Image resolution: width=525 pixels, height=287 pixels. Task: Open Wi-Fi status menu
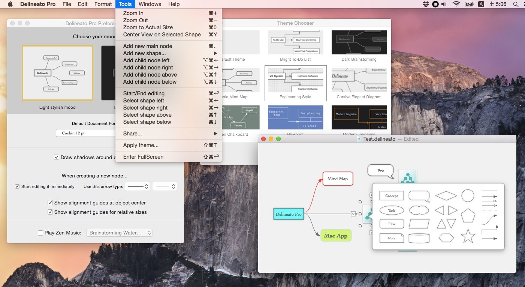coord(456,4)
